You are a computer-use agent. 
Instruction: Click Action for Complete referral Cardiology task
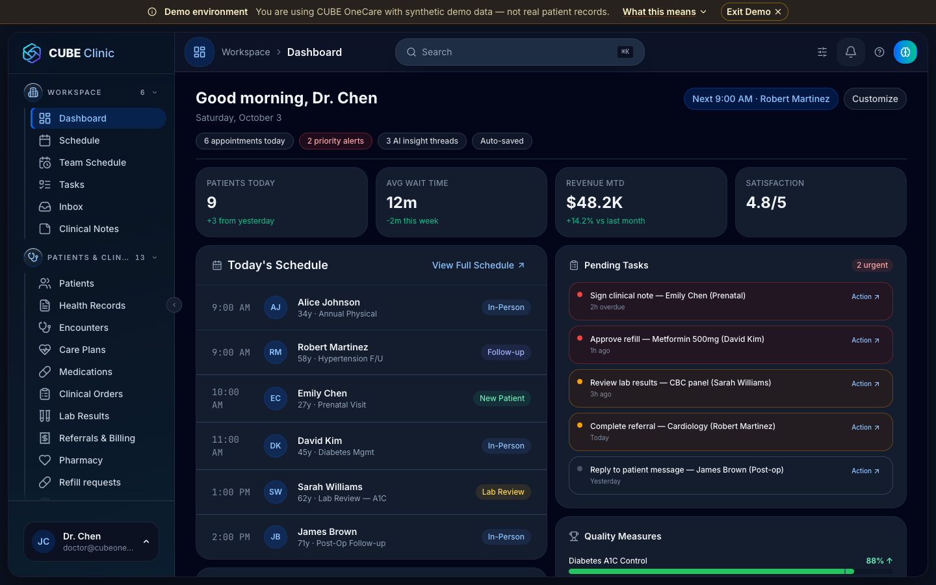tap(865, 427)
